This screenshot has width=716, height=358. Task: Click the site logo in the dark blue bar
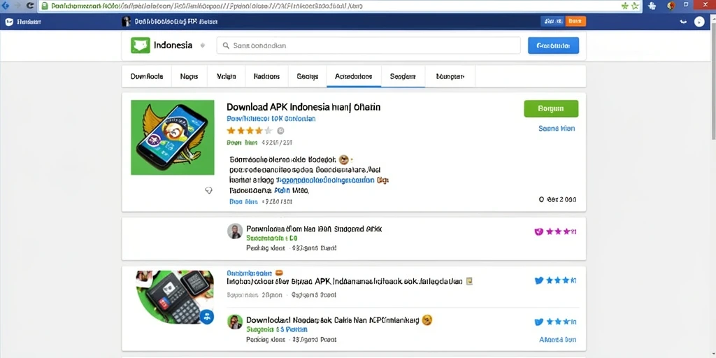[x=8, y=22]
